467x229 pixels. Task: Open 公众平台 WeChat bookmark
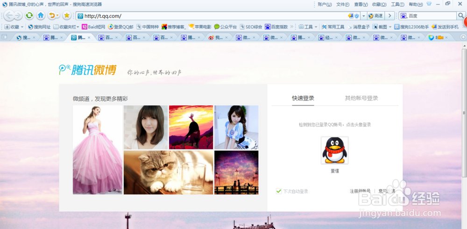(x=226, y=27)
